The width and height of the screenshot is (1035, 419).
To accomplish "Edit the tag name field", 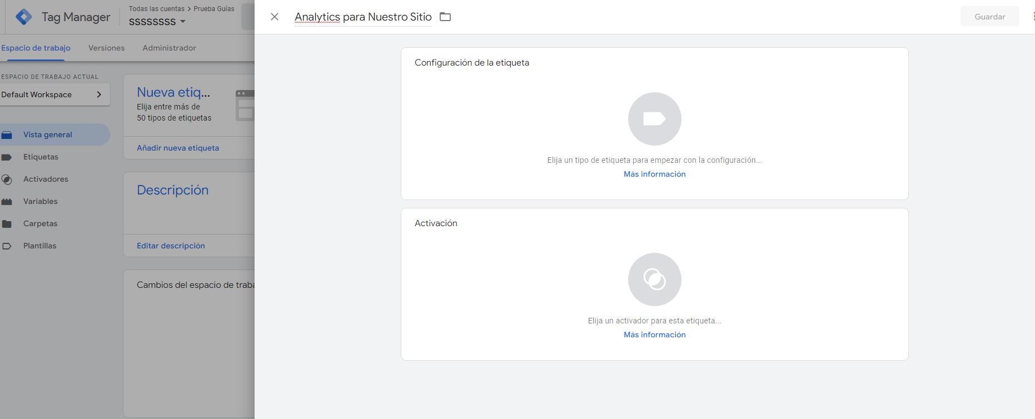I will pos(363,17).
